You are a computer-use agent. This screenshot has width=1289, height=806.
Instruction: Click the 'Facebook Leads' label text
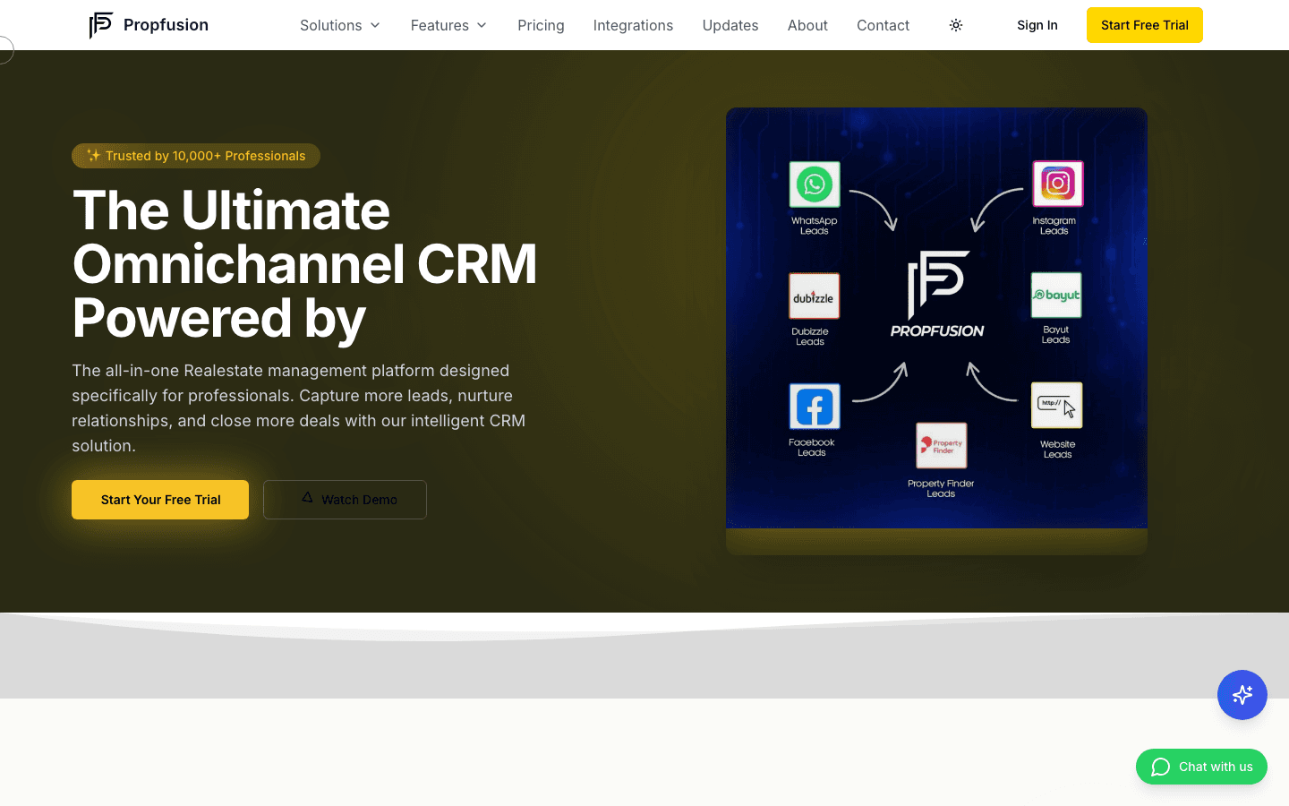pos(812,448)
